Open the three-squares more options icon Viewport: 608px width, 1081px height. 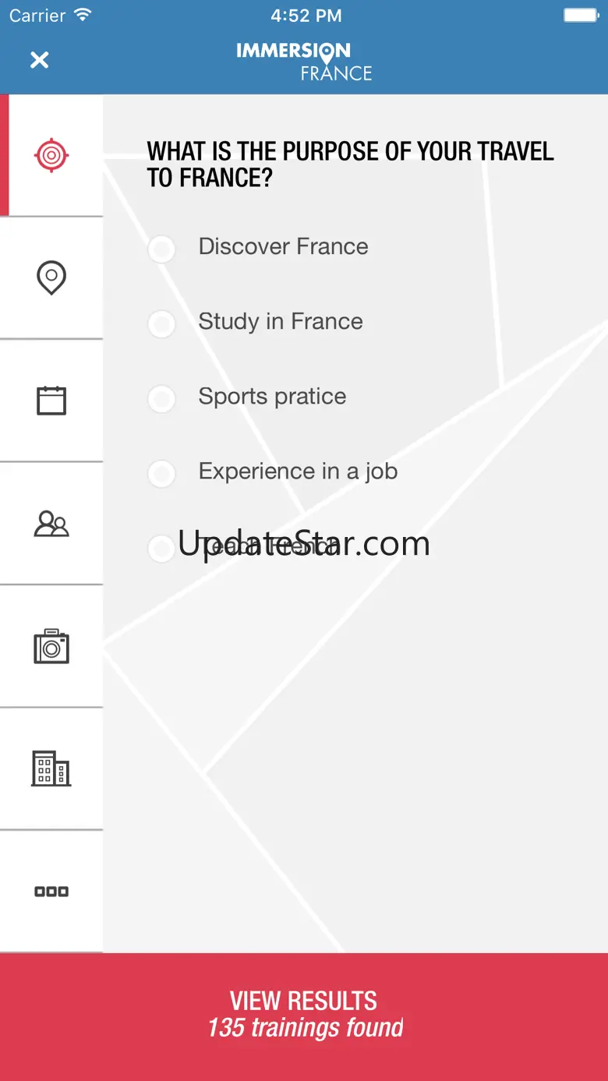coord(51,891)
